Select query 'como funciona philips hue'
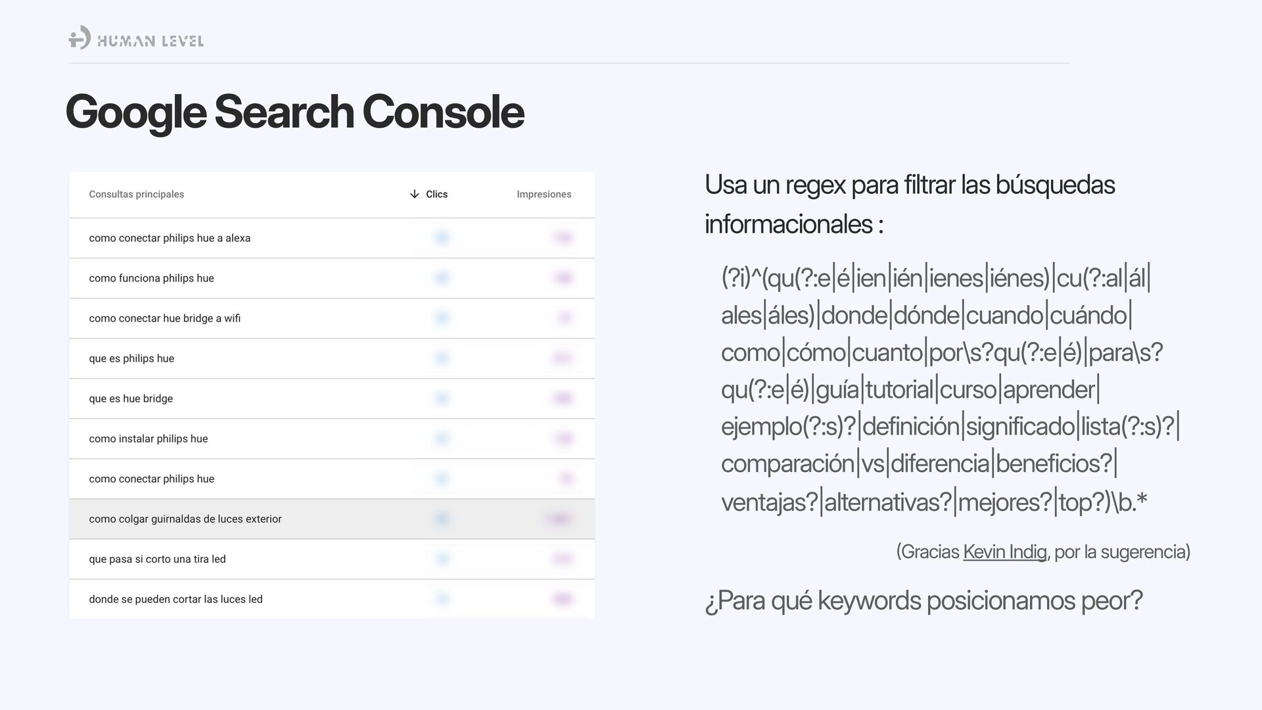 pos(151,278)
